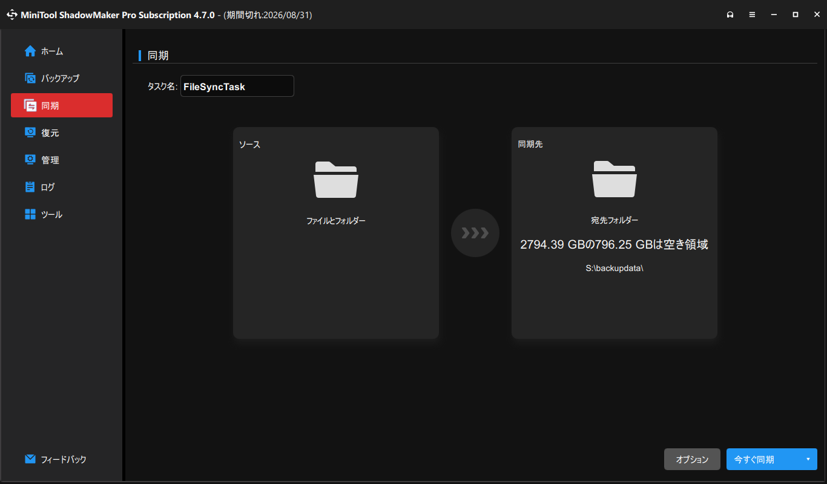
Task: Click the feedback envelope icon
Action: click(x=30, y=459)
